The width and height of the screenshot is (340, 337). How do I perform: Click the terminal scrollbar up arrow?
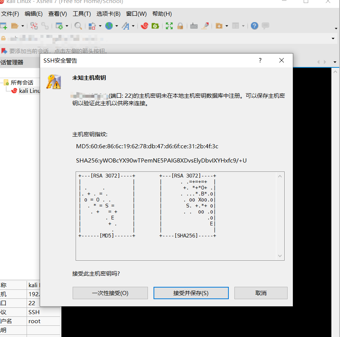335,72
